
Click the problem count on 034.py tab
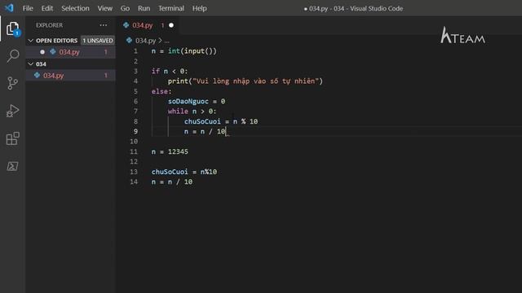pyautogui.click(x=162, y=25)
